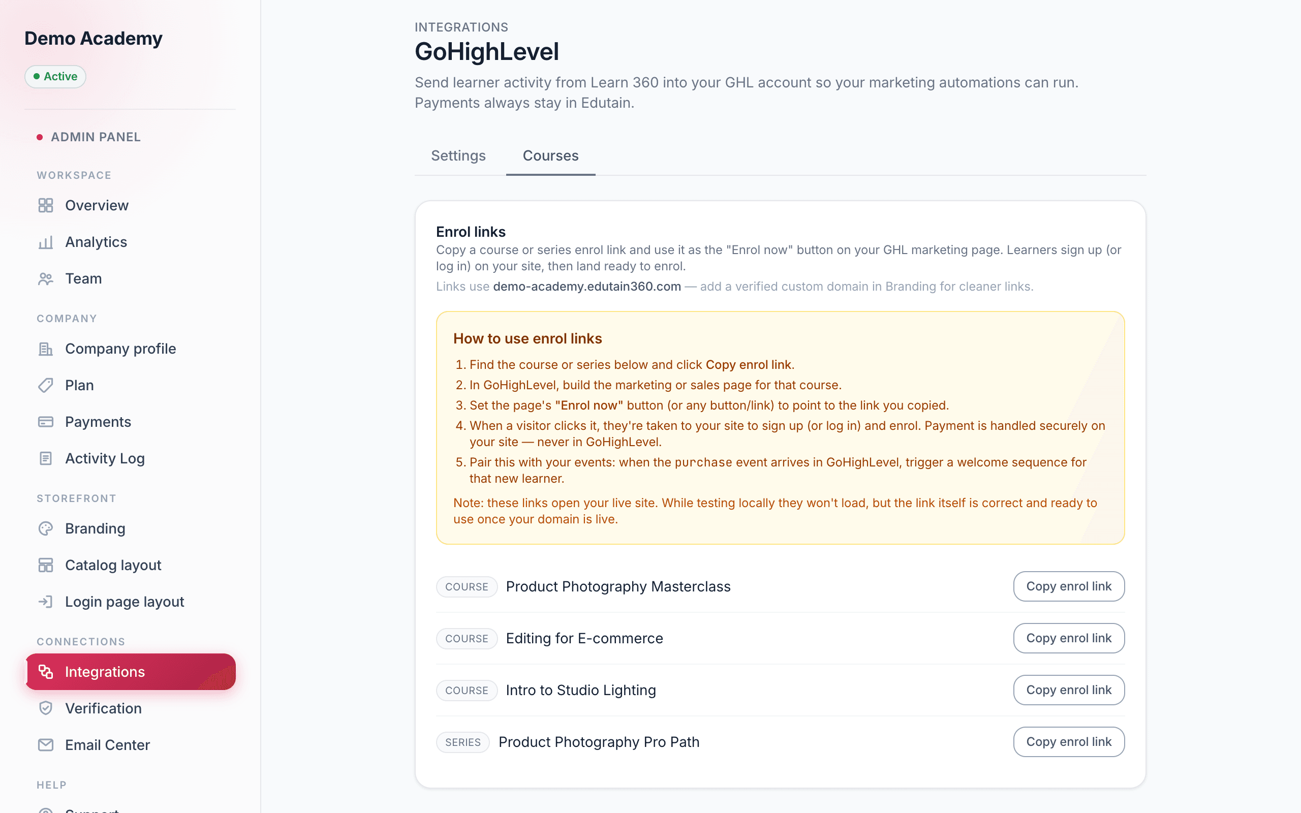The height and width of the screenshot is (813, 1301).
Task: Open Email Center envelope icon
Action: click(46, 745)
